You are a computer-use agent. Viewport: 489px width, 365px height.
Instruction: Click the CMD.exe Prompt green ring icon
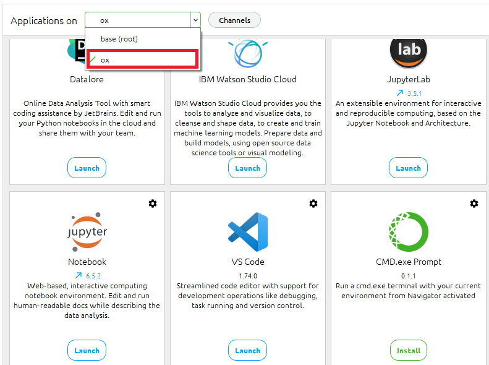[x=409, y=232]
